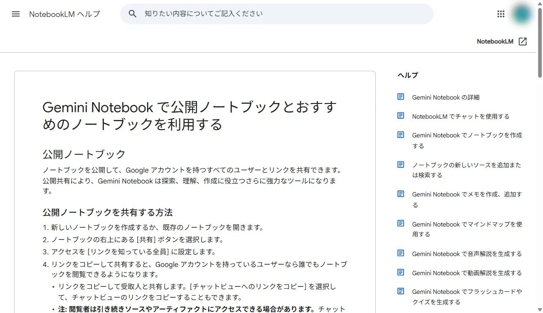Open Gemini Notebook でメモを作成、追加する article
The image size is (543, 313).
tap(467, 200)
